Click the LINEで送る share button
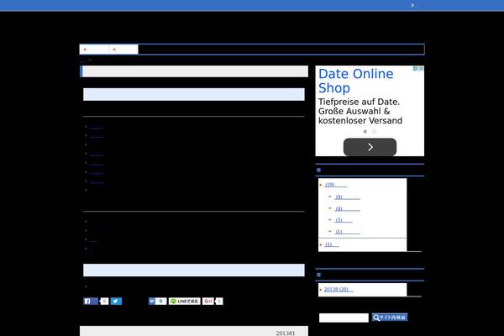This screenshot has height=336, width=504. (x=185, y=302)
